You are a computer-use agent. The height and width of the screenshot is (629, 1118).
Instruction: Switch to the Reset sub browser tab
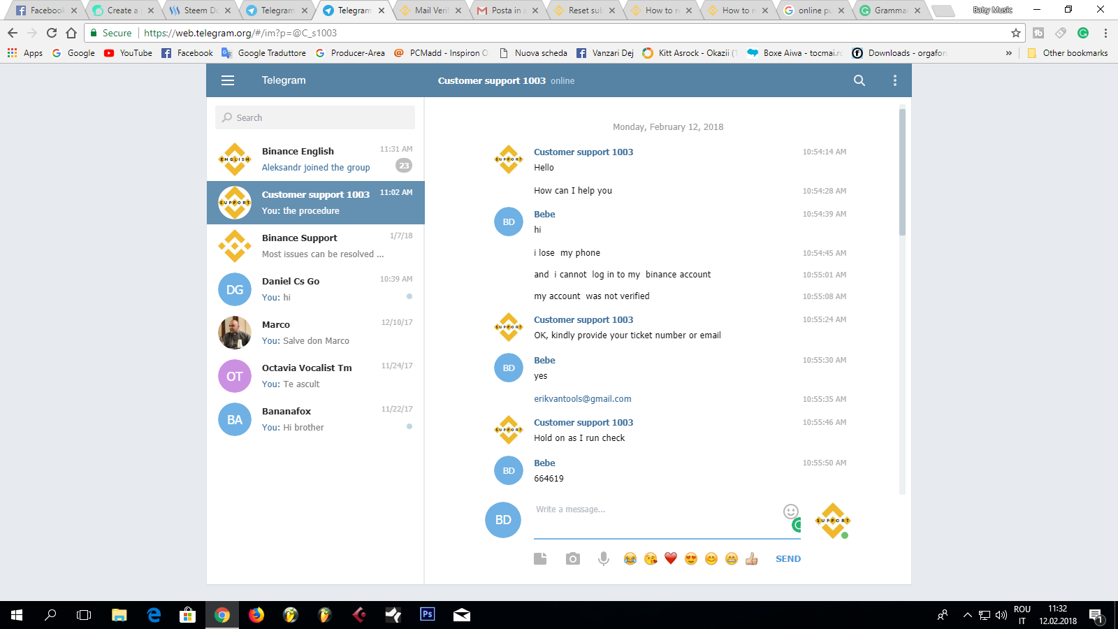(x=583, y=10)
